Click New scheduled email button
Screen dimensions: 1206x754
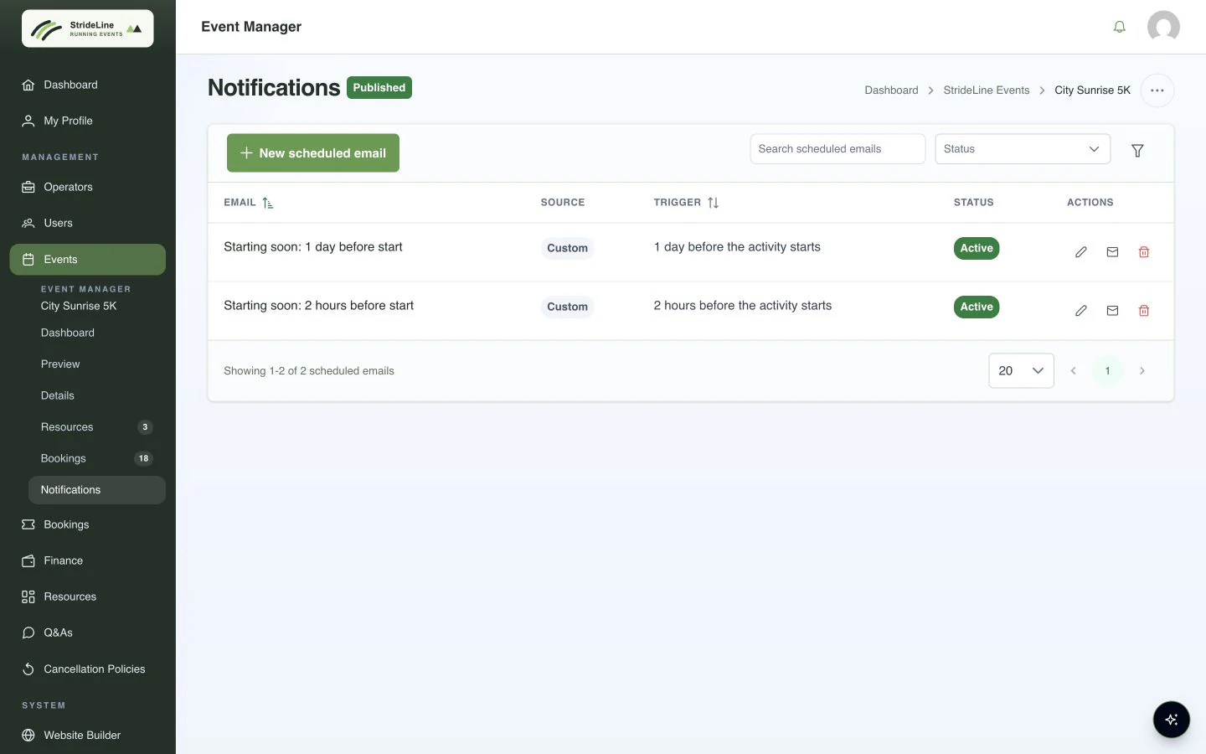(313, 153)
